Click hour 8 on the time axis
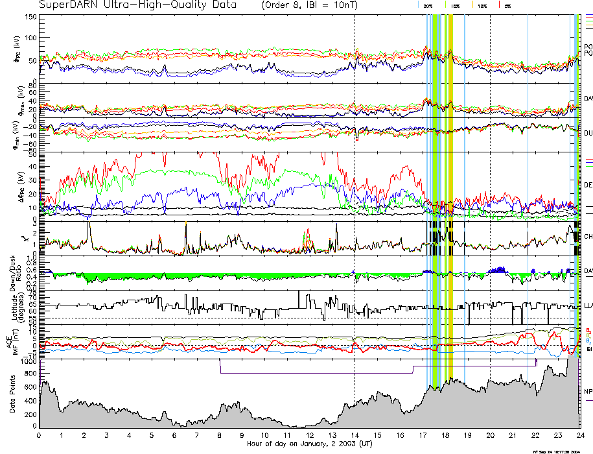 pyautogui.click(x=220, y=436)
